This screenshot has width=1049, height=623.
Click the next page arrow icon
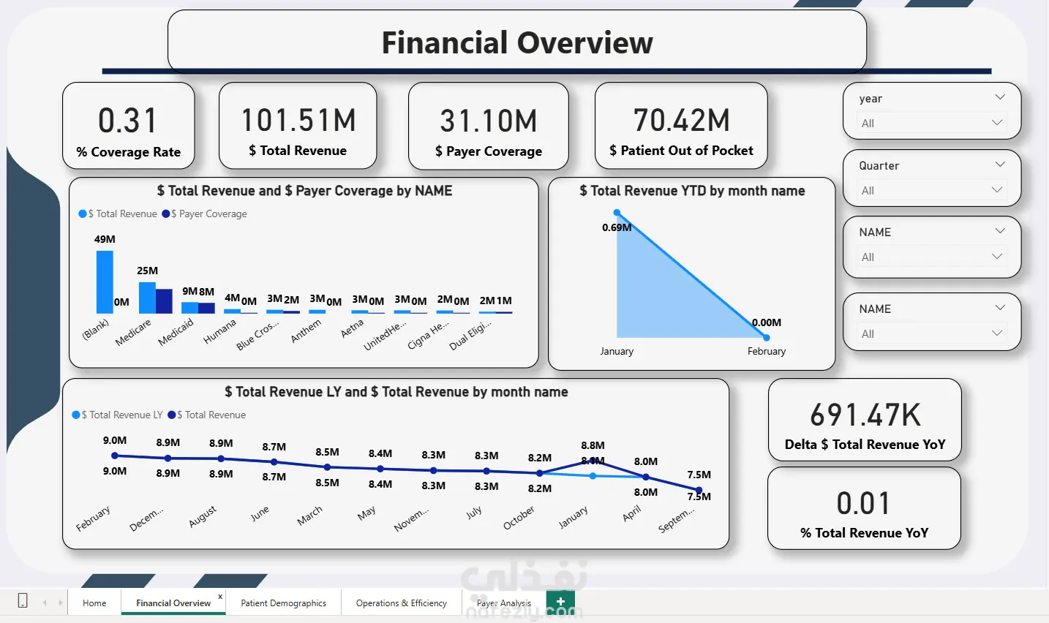[60, 603]
